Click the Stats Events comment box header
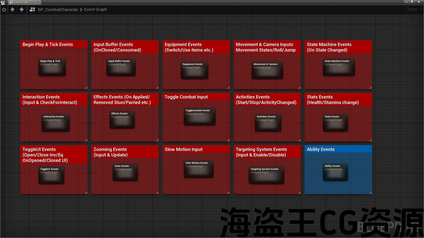 [338, 99]
